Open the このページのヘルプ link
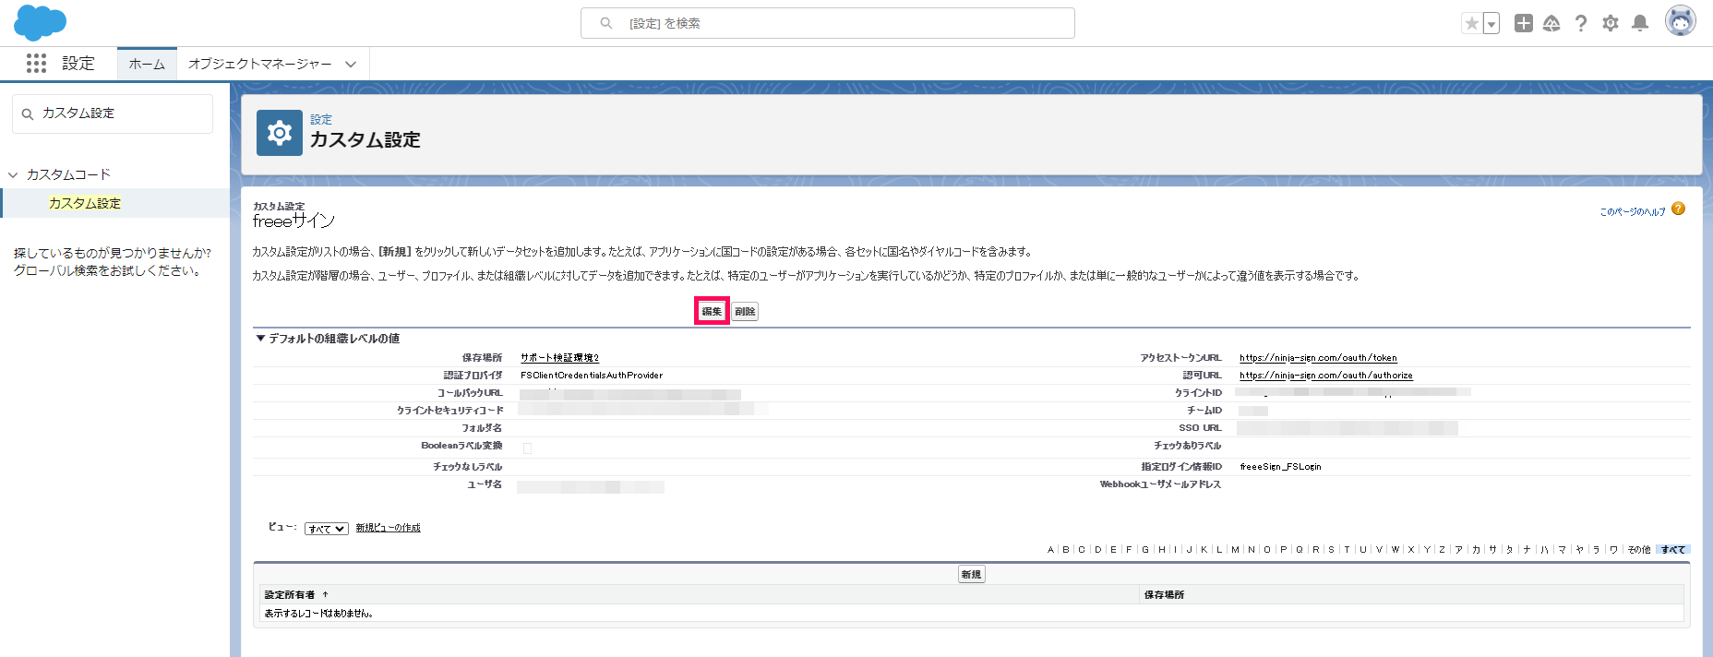The height and width of the screenshot is (657, 1713). click(x=1632, y=211)
